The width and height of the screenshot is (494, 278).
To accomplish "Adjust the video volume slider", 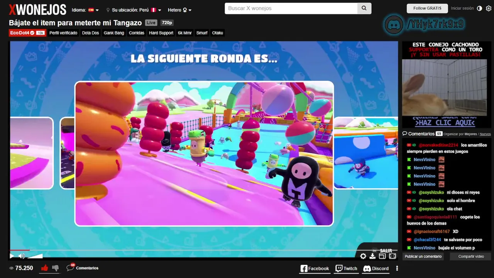I will click(35, 256).
